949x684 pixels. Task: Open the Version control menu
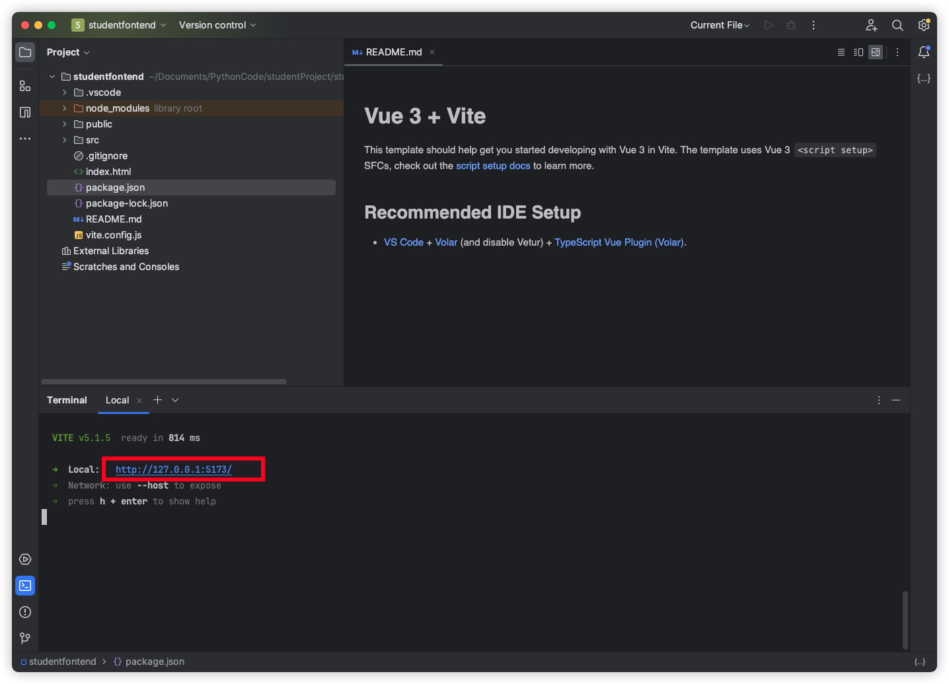point(217,25)
